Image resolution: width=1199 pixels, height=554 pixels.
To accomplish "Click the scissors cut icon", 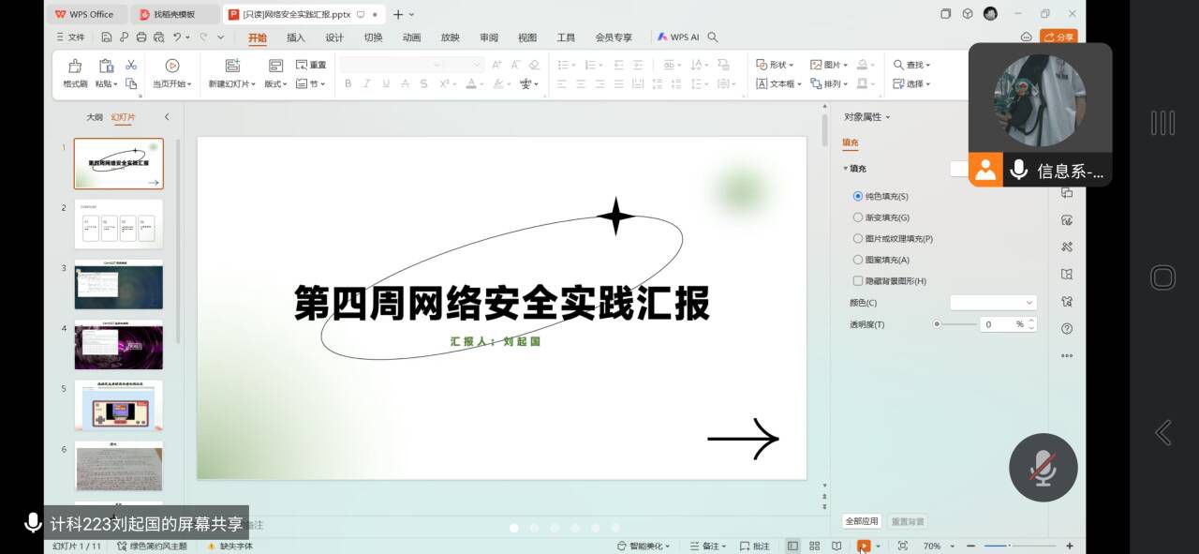I will click(x=131, y=65).
